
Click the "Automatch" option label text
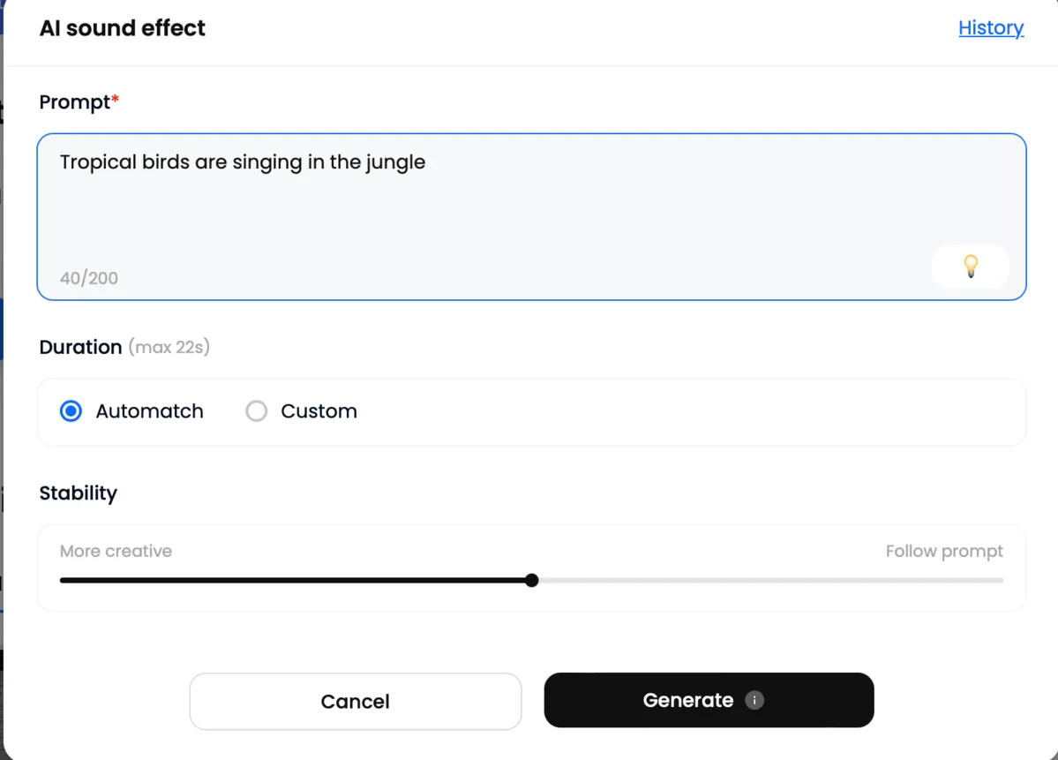[x=149, y=411]
